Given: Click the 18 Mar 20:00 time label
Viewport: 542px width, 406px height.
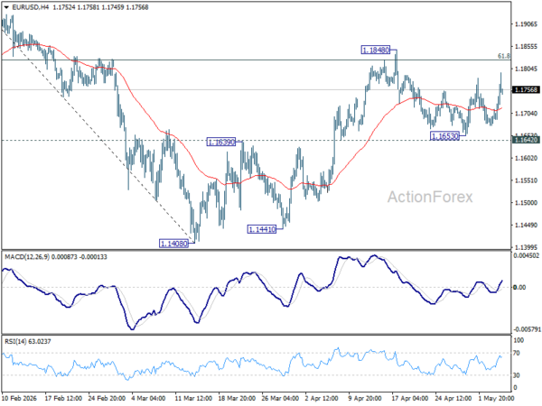Looking at the screenshot, I should [x=237, y=399].
